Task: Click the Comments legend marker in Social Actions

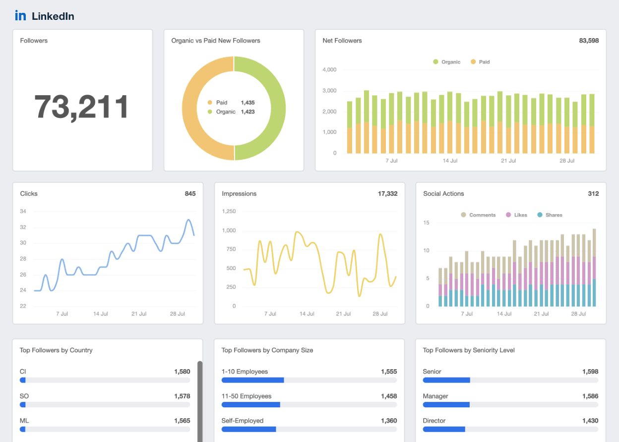Action: pyautogui.click(x=465, y=215)
